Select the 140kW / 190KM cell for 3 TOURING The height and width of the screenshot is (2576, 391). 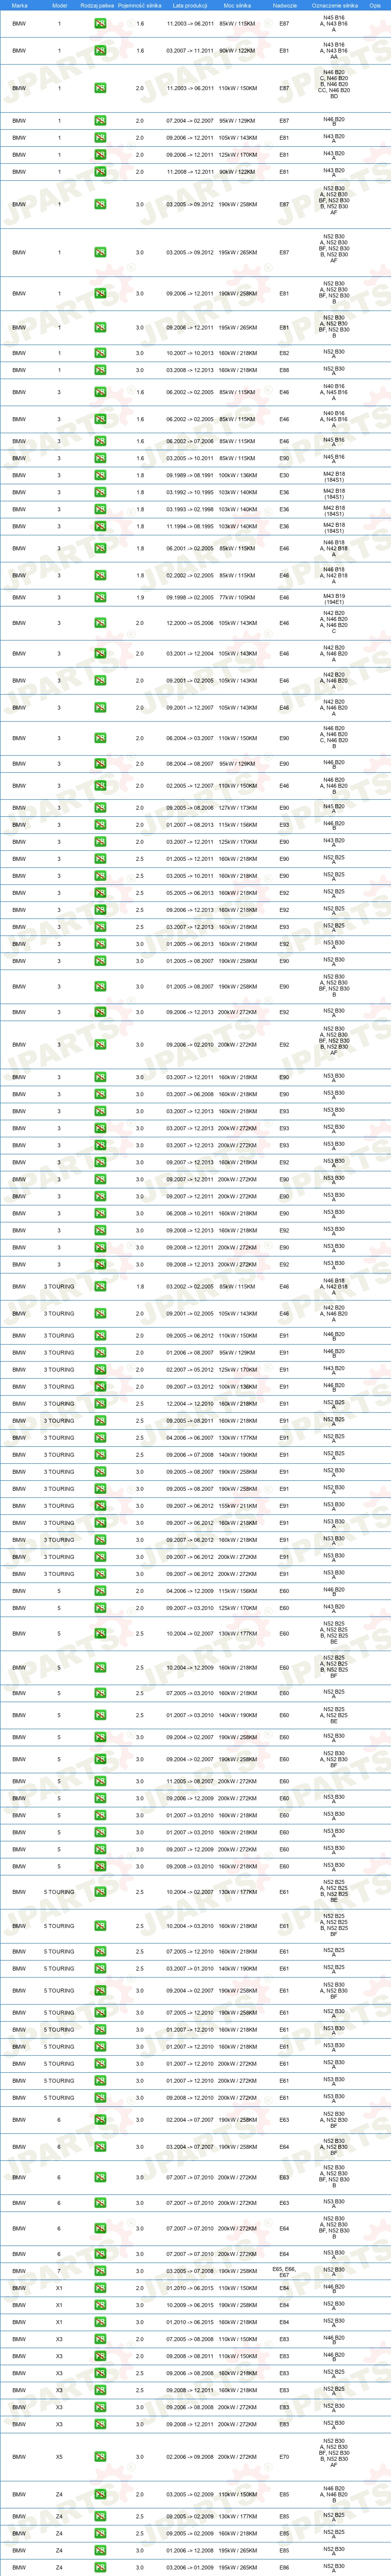[x=237, y=1455]
